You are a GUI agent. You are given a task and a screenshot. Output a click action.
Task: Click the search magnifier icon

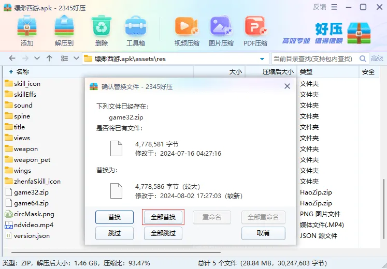point(363,58)
